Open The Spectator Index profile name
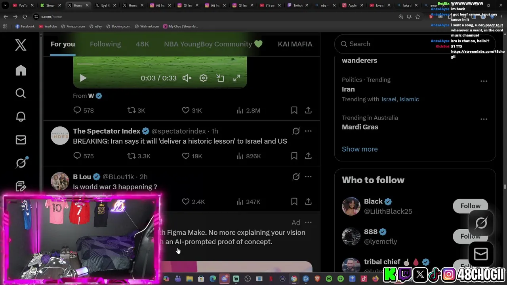Screen dimensions: 507x285 (107, 131)
